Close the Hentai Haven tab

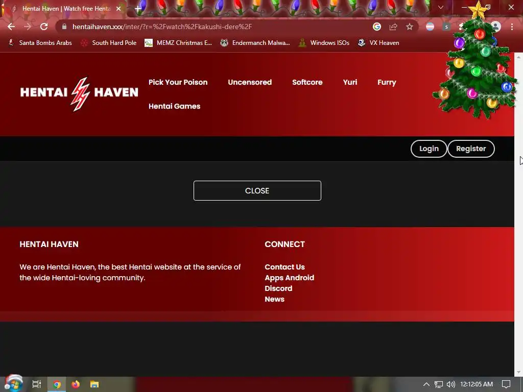click(x=118, y=9)
